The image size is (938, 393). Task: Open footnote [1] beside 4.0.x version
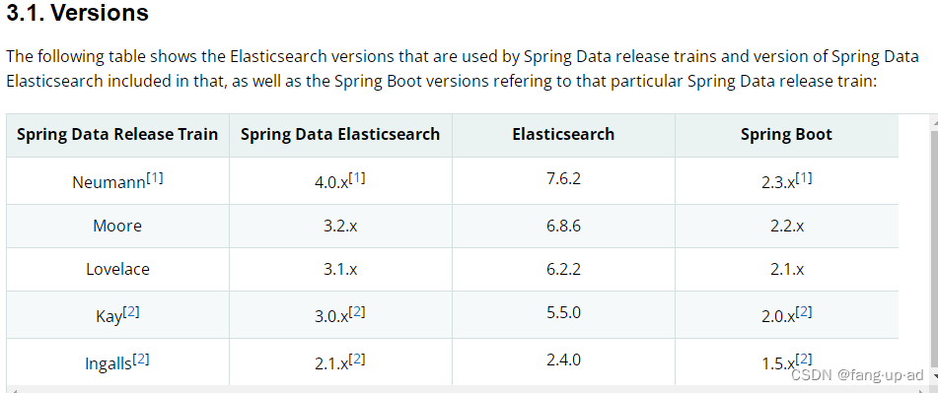(356, 178)
